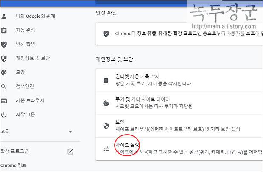
Task: Open 인터넷 사용 기록 삭제 option
Action: pyautogui.click(x=179, y=80)
